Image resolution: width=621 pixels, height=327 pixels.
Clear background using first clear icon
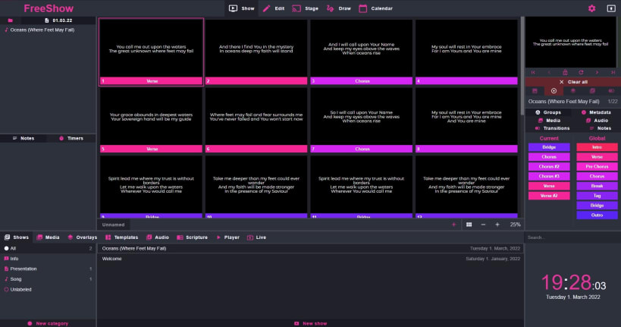(x=535, y=91)
